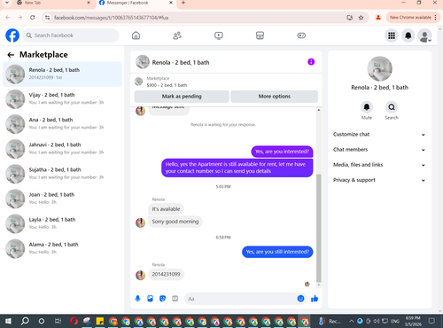Open Windows taskbar search magnifier
The image size is (443, 328).
tap(25, 321)
